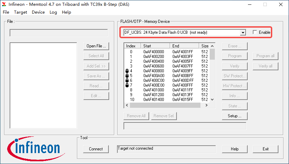Click the lock icon on sector 4
This screenshot has width=289, height=164.
pos(127,71)
